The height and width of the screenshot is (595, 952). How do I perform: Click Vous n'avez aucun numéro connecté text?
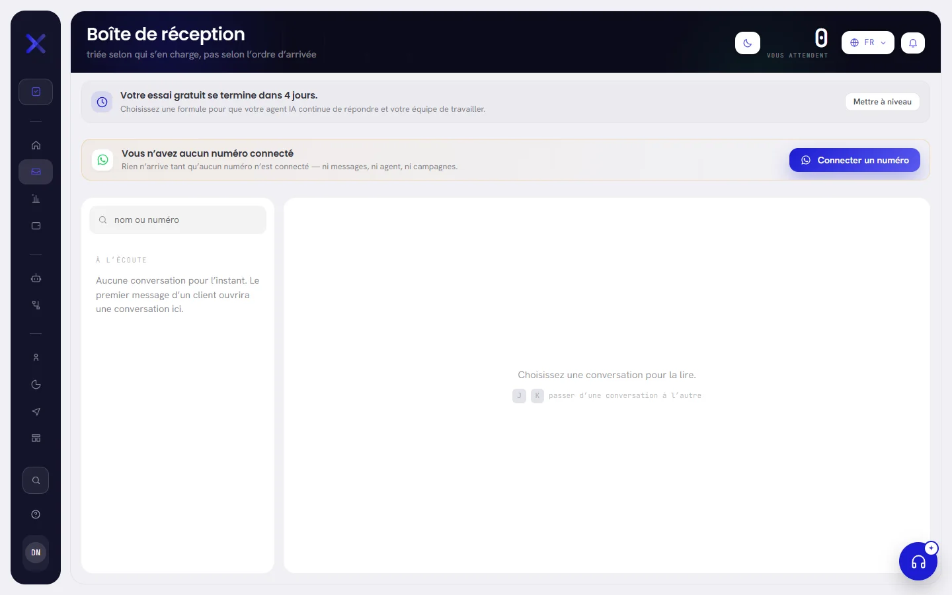point(208,153)
